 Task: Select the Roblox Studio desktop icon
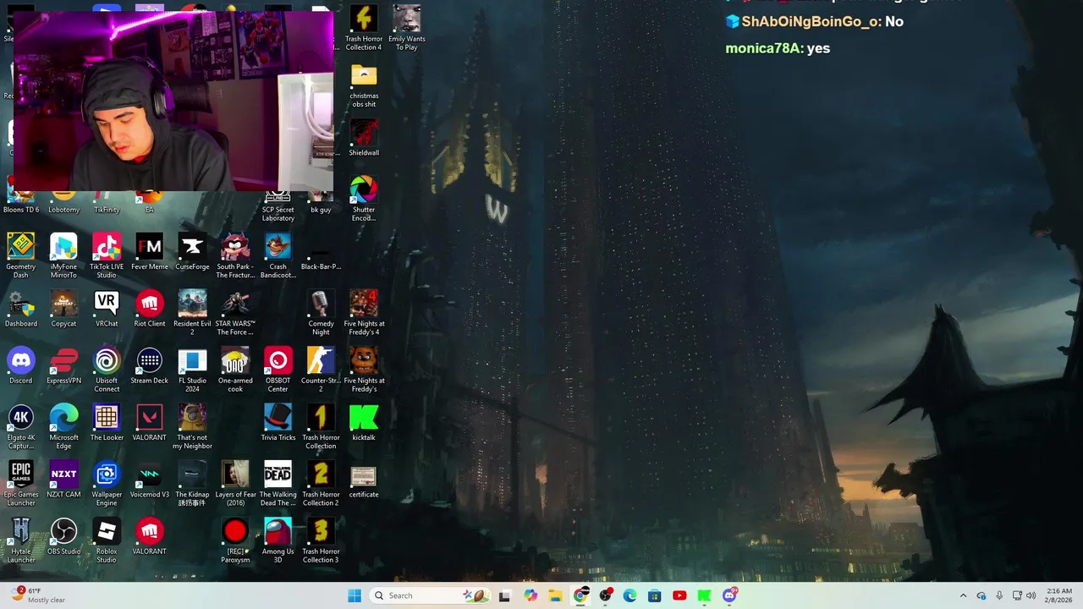tap(107, 540)
